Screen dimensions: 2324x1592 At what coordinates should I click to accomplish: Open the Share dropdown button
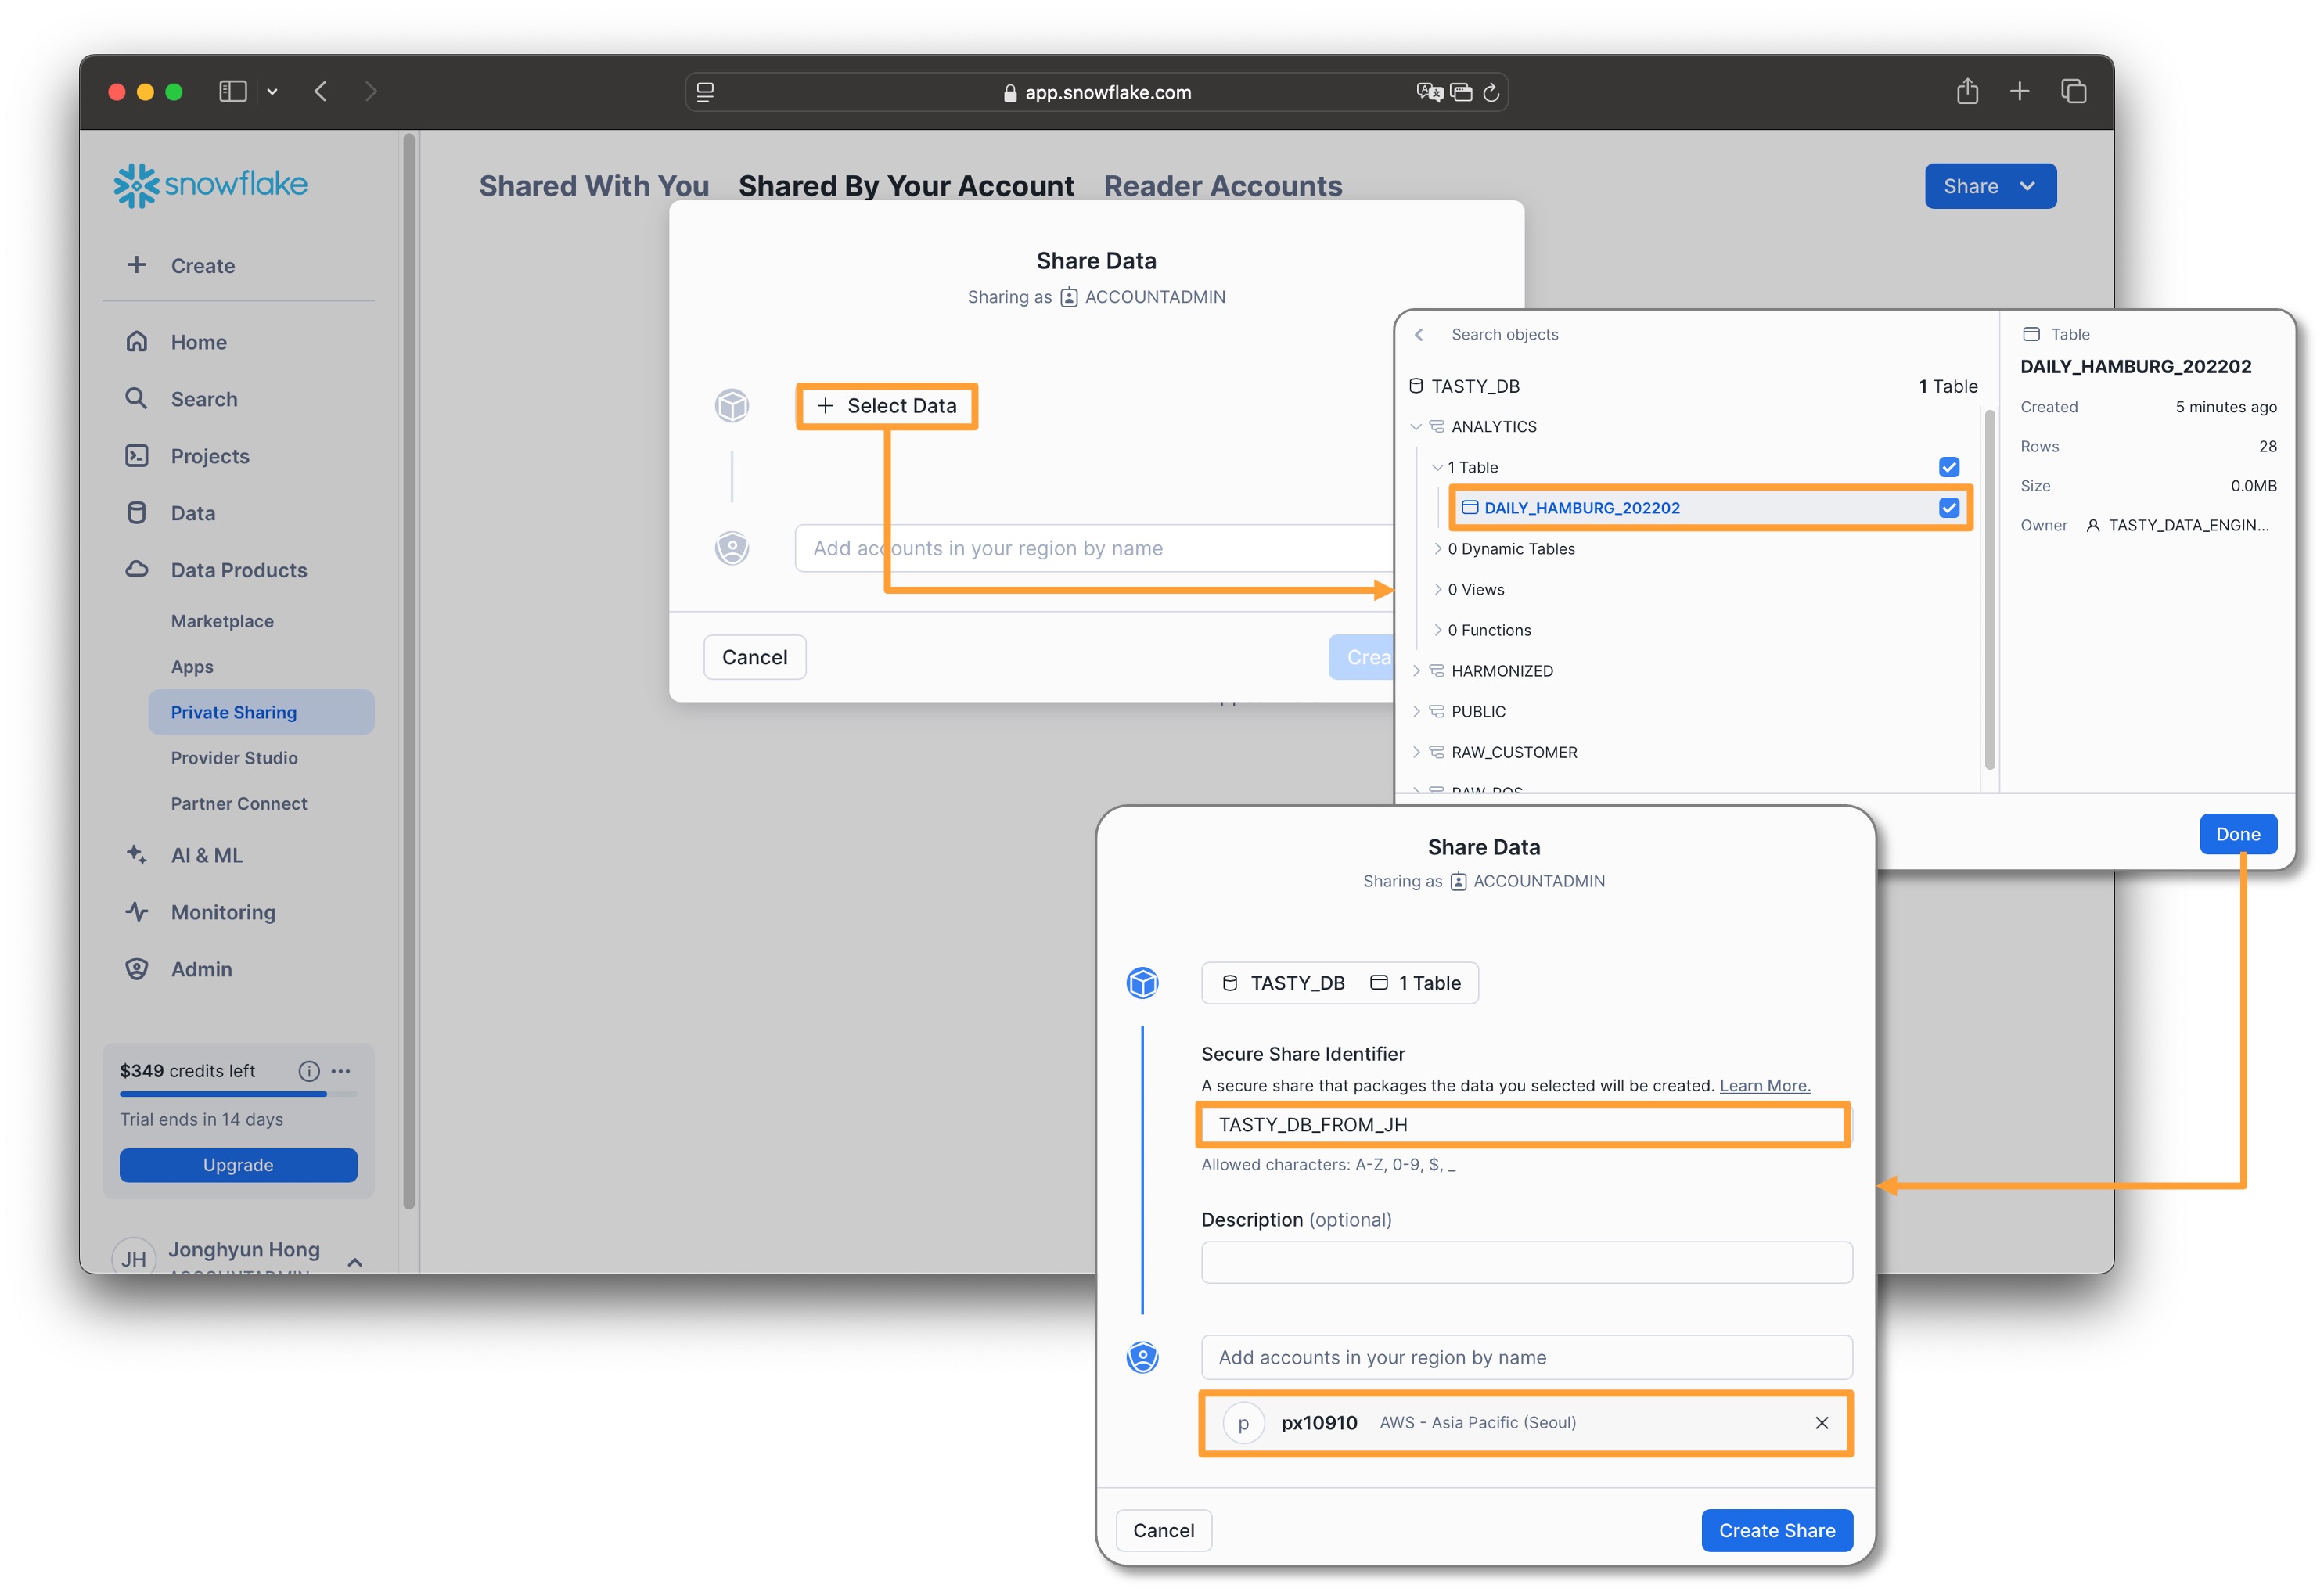coord(1989,186)
